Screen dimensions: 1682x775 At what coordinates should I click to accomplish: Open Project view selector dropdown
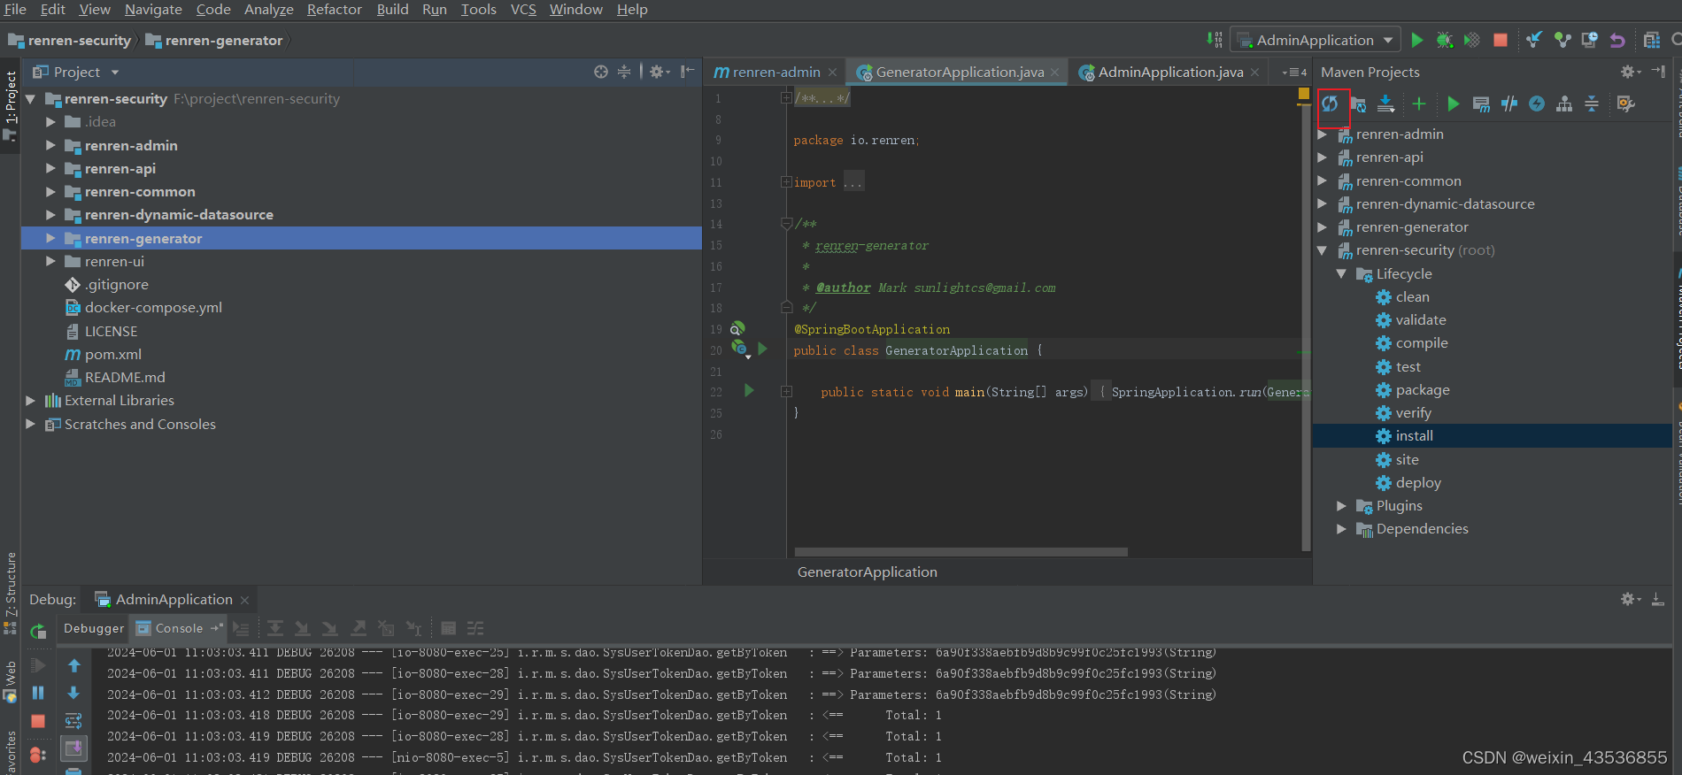click(115, 73)
